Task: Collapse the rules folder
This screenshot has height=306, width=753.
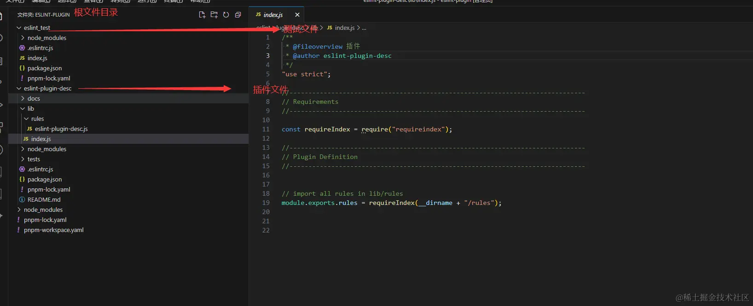Action: (26, 119)
